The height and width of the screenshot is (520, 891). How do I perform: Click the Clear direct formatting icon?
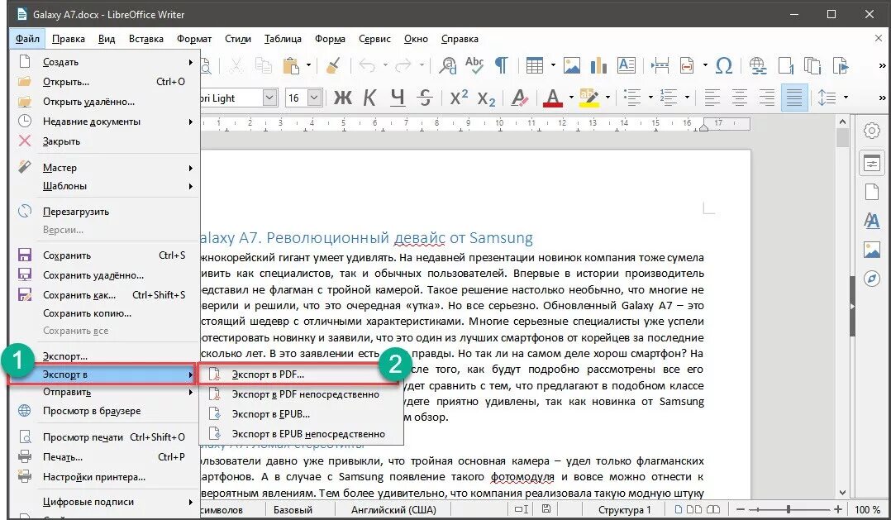519,98
